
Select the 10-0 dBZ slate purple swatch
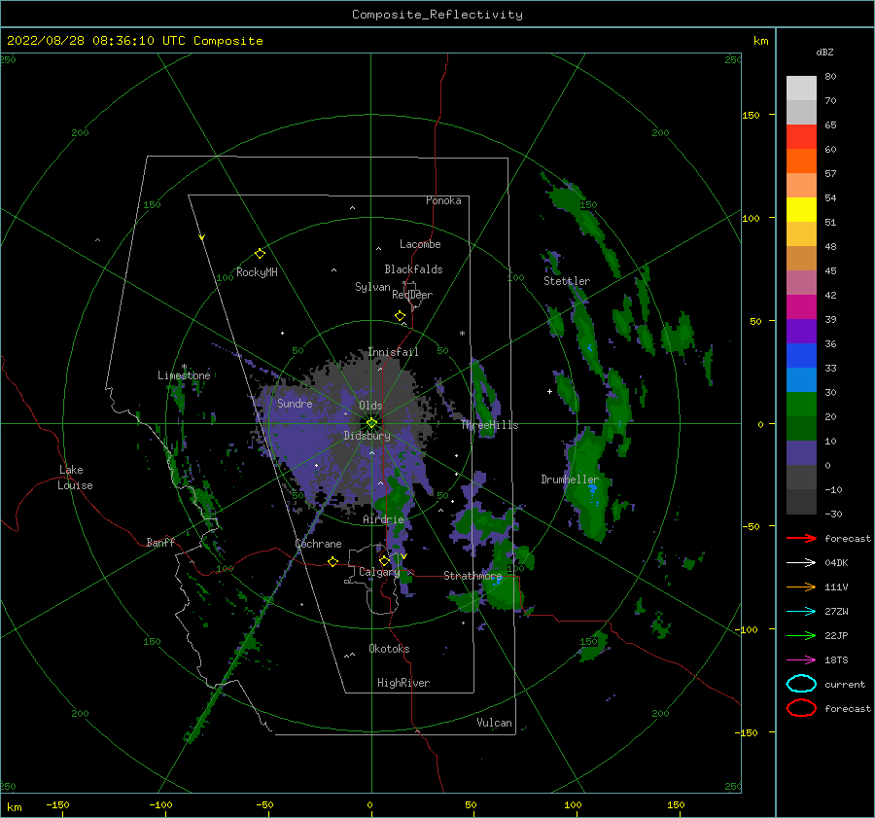tap(801, 452)
